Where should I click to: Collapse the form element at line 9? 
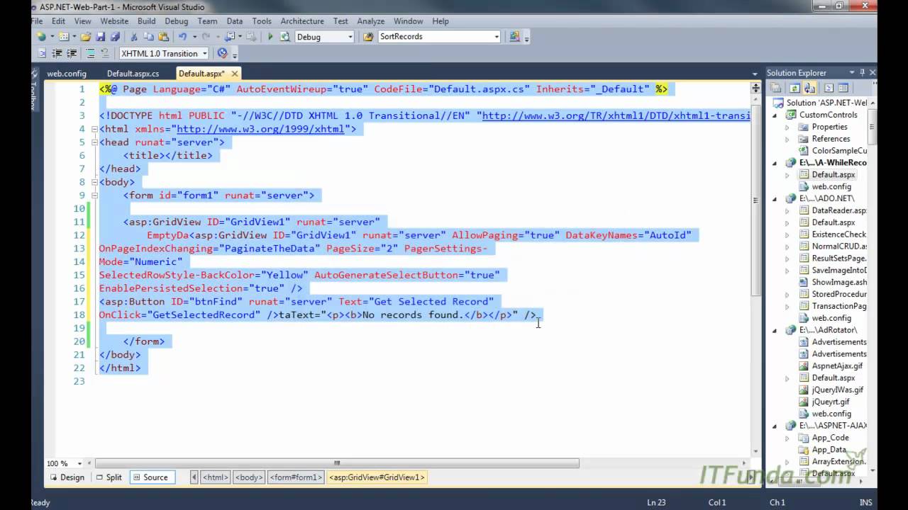(94, 195)
